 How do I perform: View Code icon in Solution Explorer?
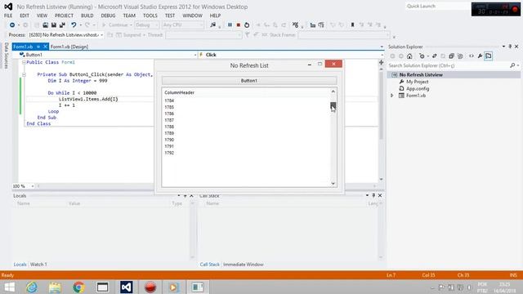(472, 56)
